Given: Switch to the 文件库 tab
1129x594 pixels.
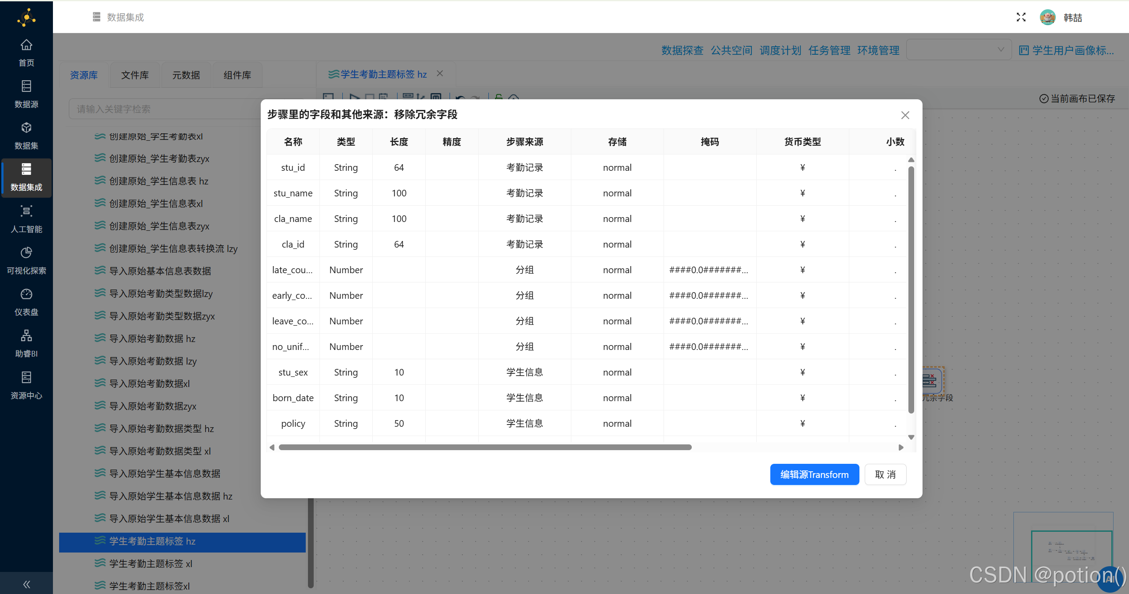Looking at the screenshot, I should pos(135,75).
